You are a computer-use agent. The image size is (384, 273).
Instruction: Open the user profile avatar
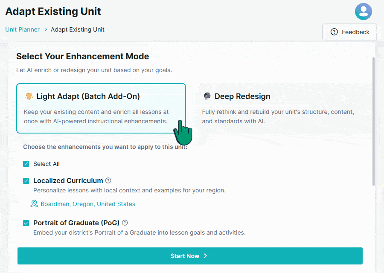click(x=363, y=12)
